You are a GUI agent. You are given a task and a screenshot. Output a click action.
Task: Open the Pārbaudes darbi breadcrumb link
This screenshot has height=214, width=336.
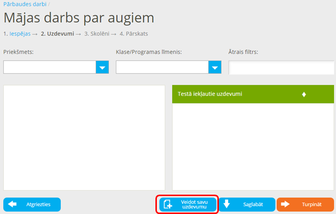[25, 4]
